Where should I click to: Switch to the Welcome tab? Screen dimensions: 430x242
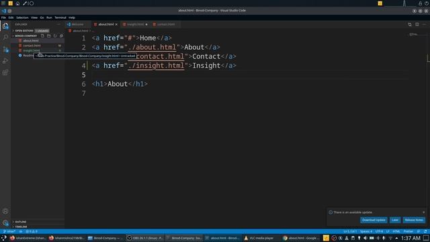point(78,24)
